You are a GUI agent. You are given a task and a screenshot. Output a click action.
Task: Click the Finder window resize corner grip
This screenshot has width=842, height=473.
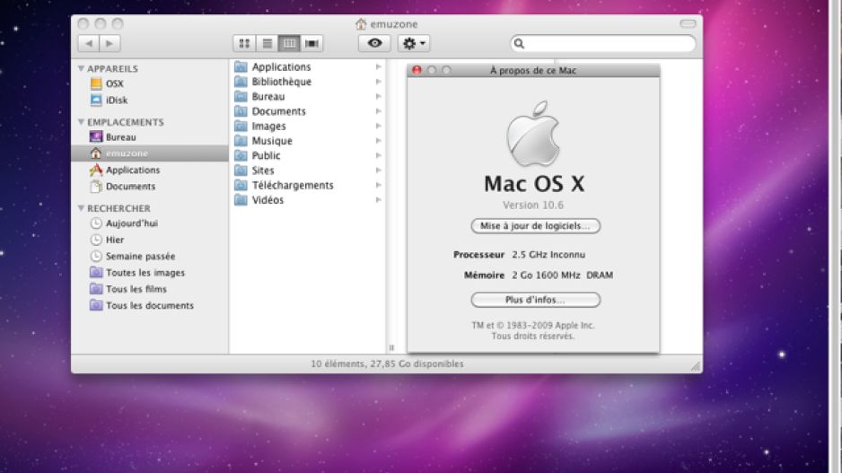point(696,365)
